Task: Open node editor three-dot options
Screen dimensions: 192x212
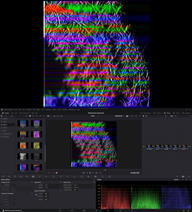Action: point(190,116)
